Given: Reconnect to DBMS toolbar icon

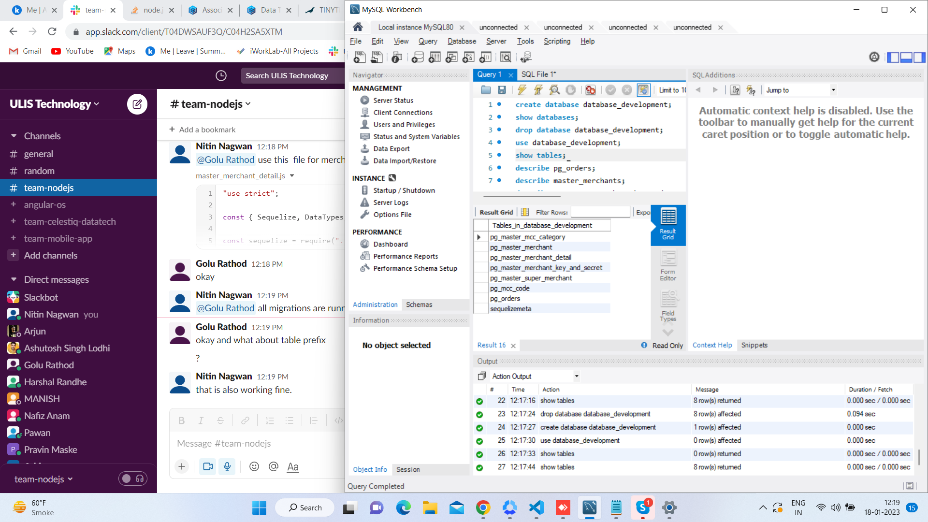Looking at the screenshot, I should [526, 58].
